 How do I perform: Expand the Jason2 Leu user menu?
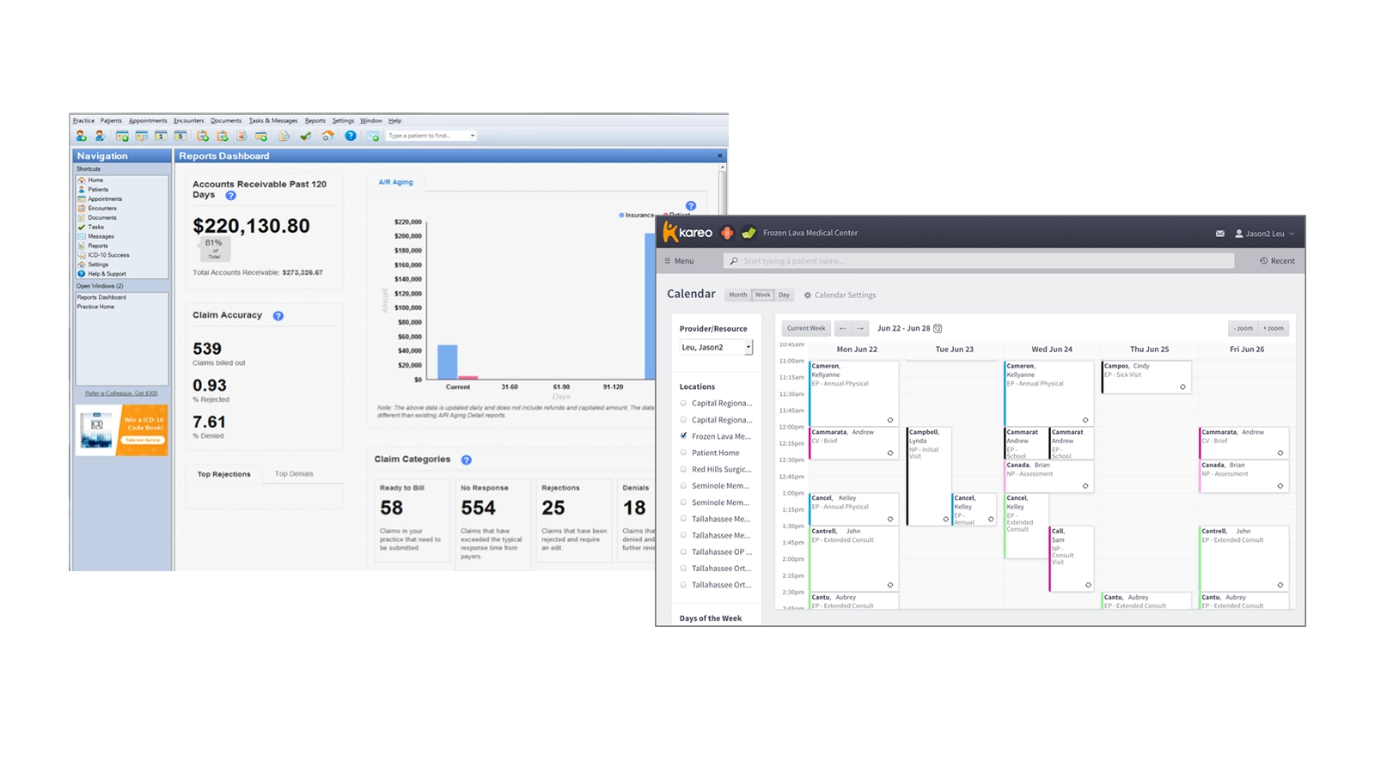[1264, 234]
